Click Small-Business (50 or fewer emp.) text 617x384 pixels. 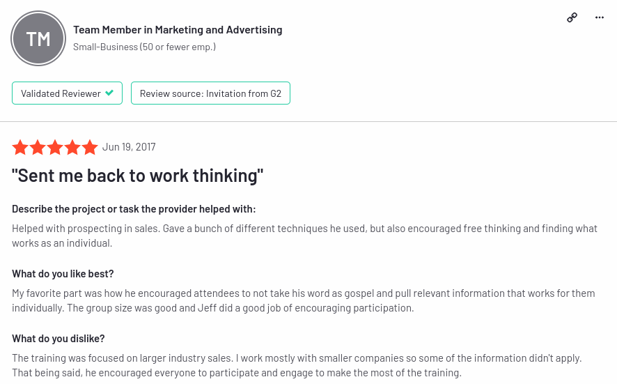(144, 47)
